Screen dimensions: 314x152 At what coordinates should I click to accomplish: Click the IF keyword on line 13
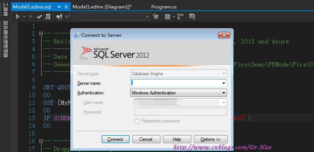point(47,118)
